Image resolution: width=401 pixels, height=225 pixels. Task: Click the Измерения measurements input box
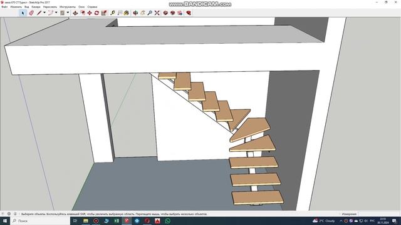378,214
